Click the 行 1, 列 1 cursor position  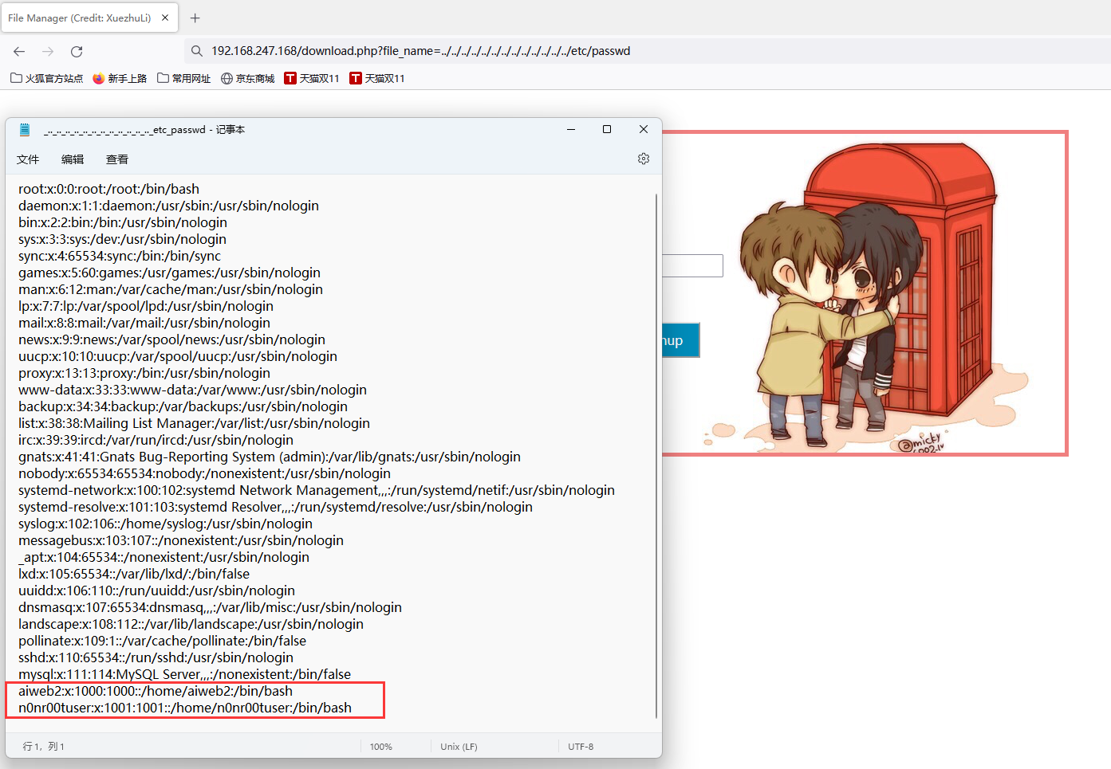tap(44, 747)
